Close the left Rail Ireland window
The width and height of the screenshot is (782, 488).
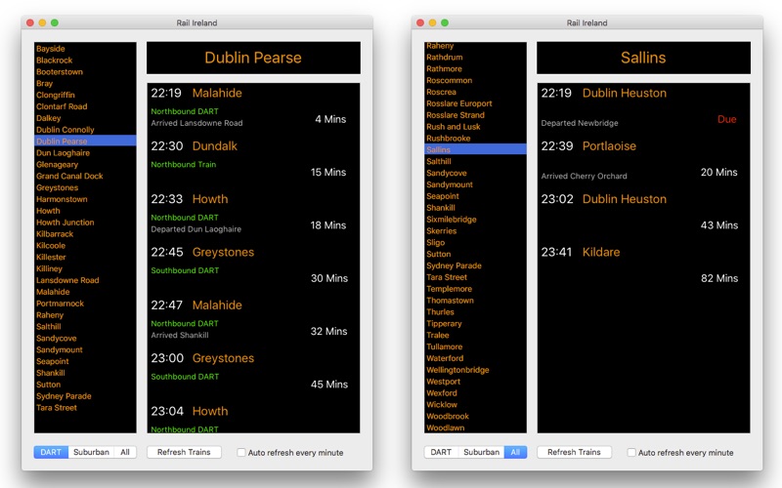(x=30, y=22)
